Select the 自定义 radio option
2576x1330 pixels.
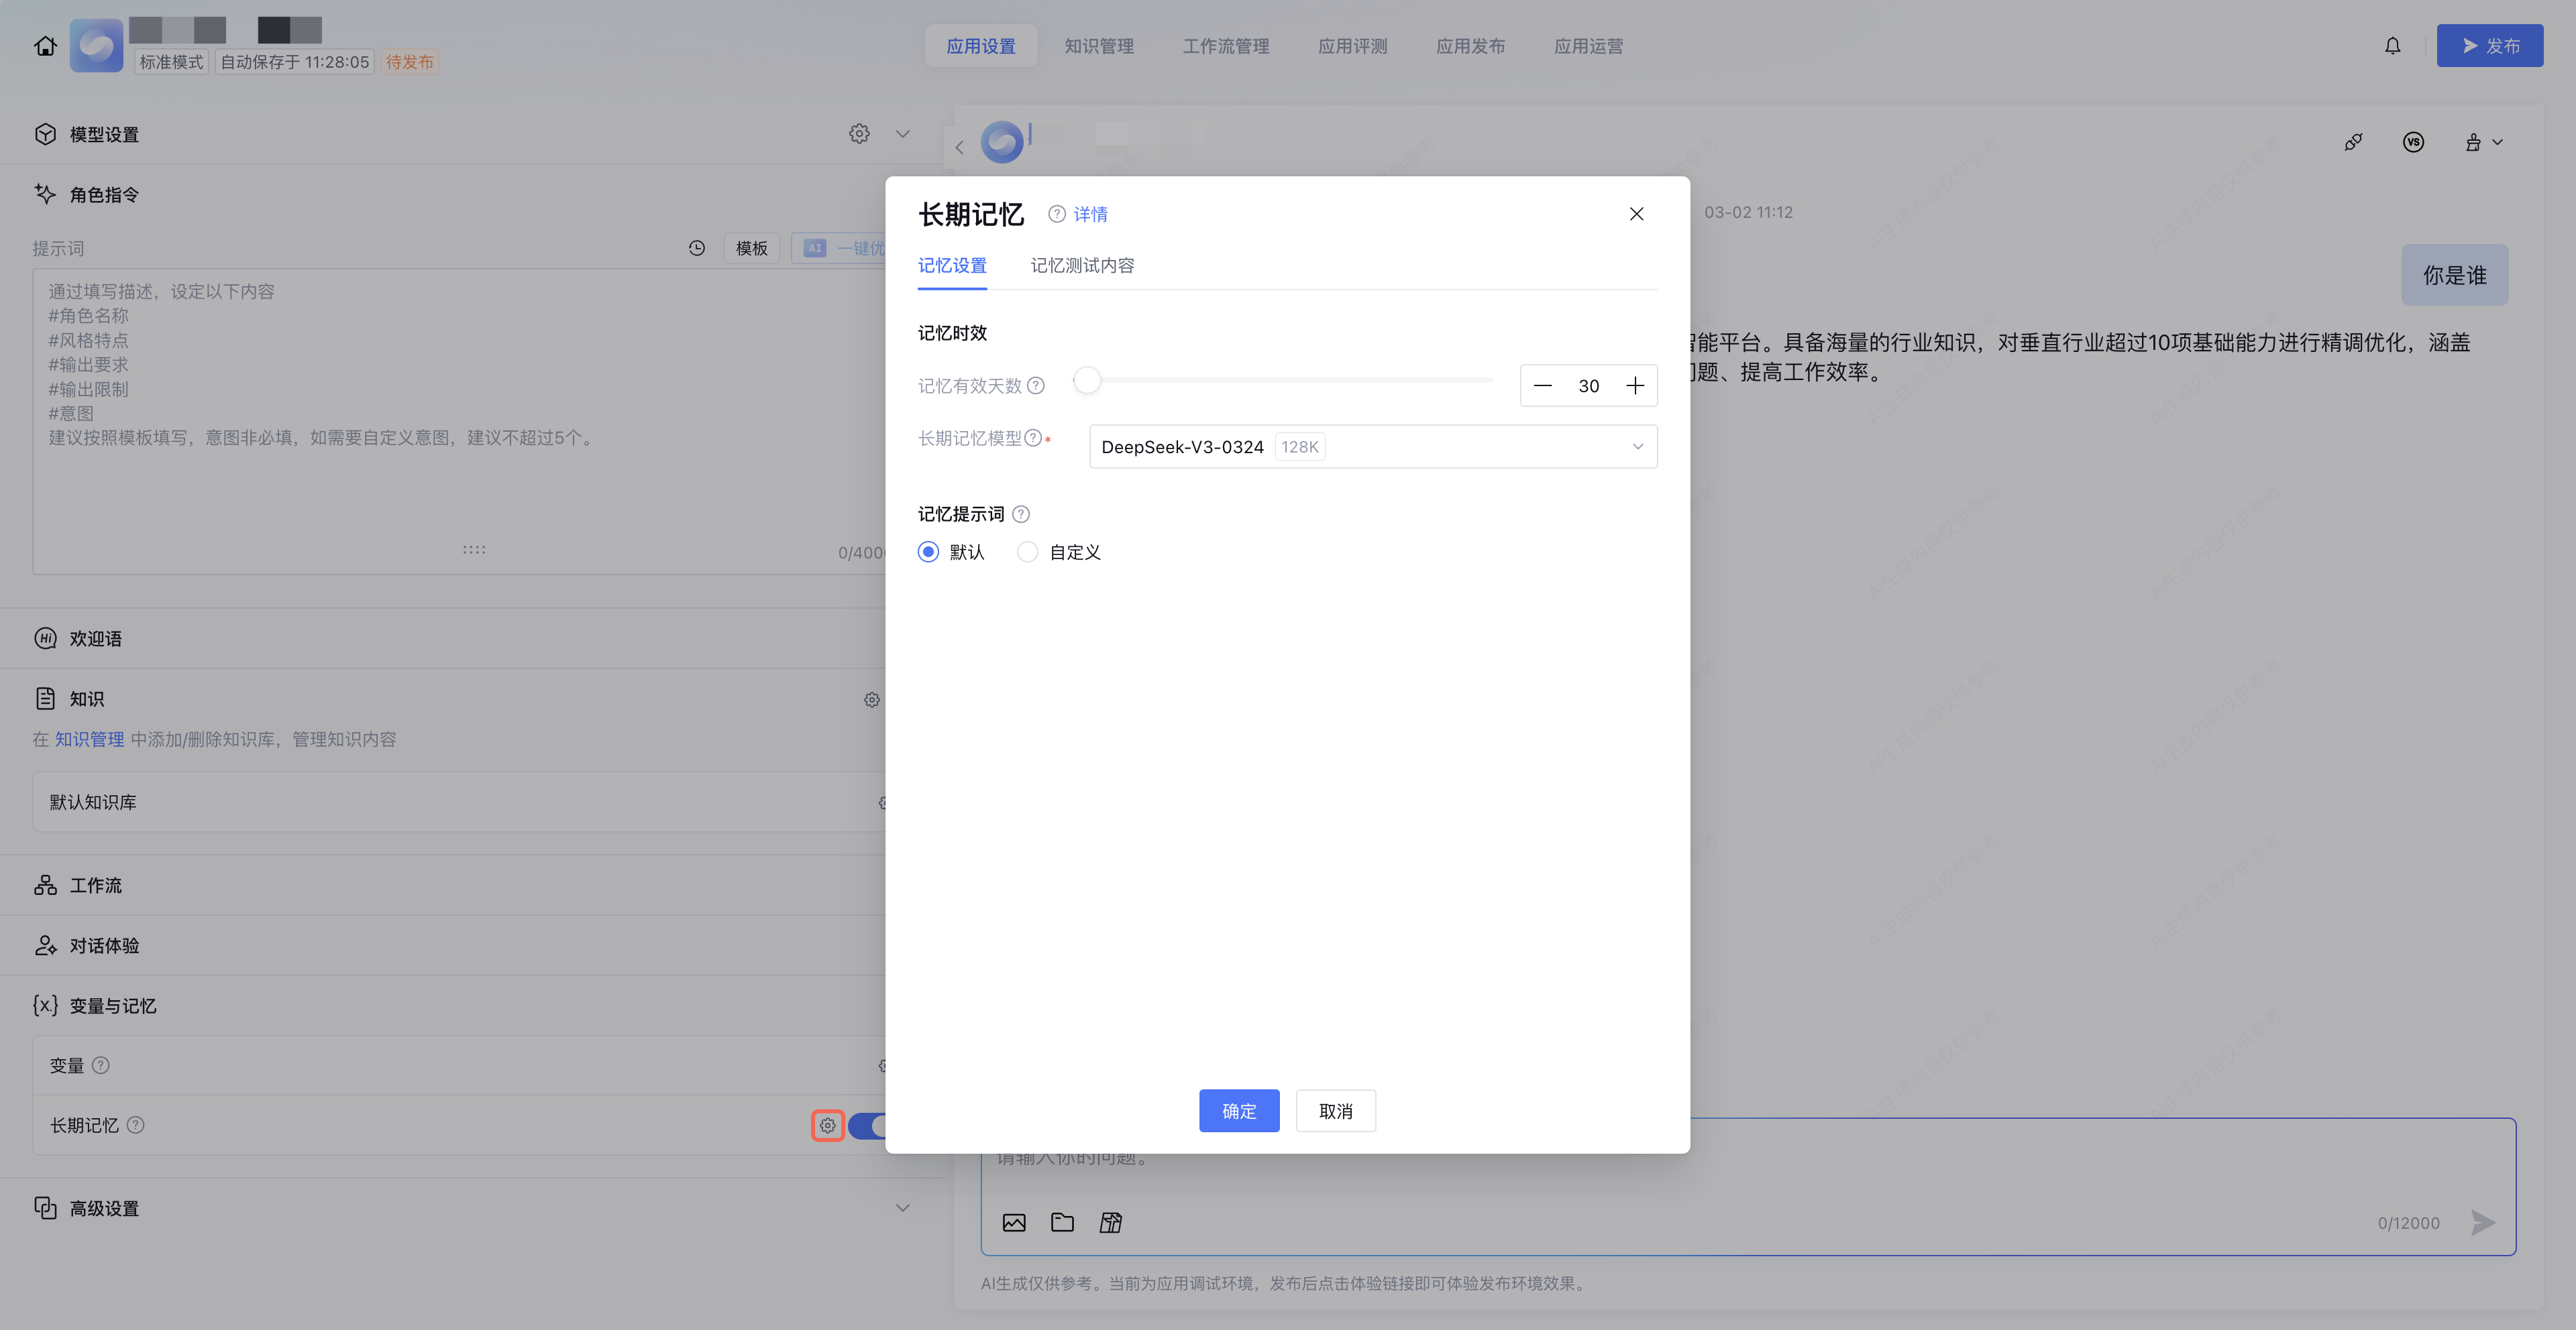[1027, 552]
